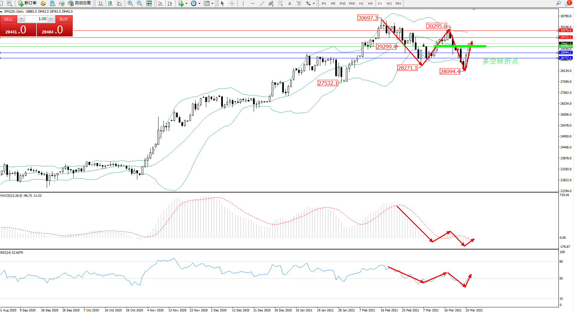This screenshot has height=312, width=574.
Task: Open the search magnifier icon
Action: (558, 3)
